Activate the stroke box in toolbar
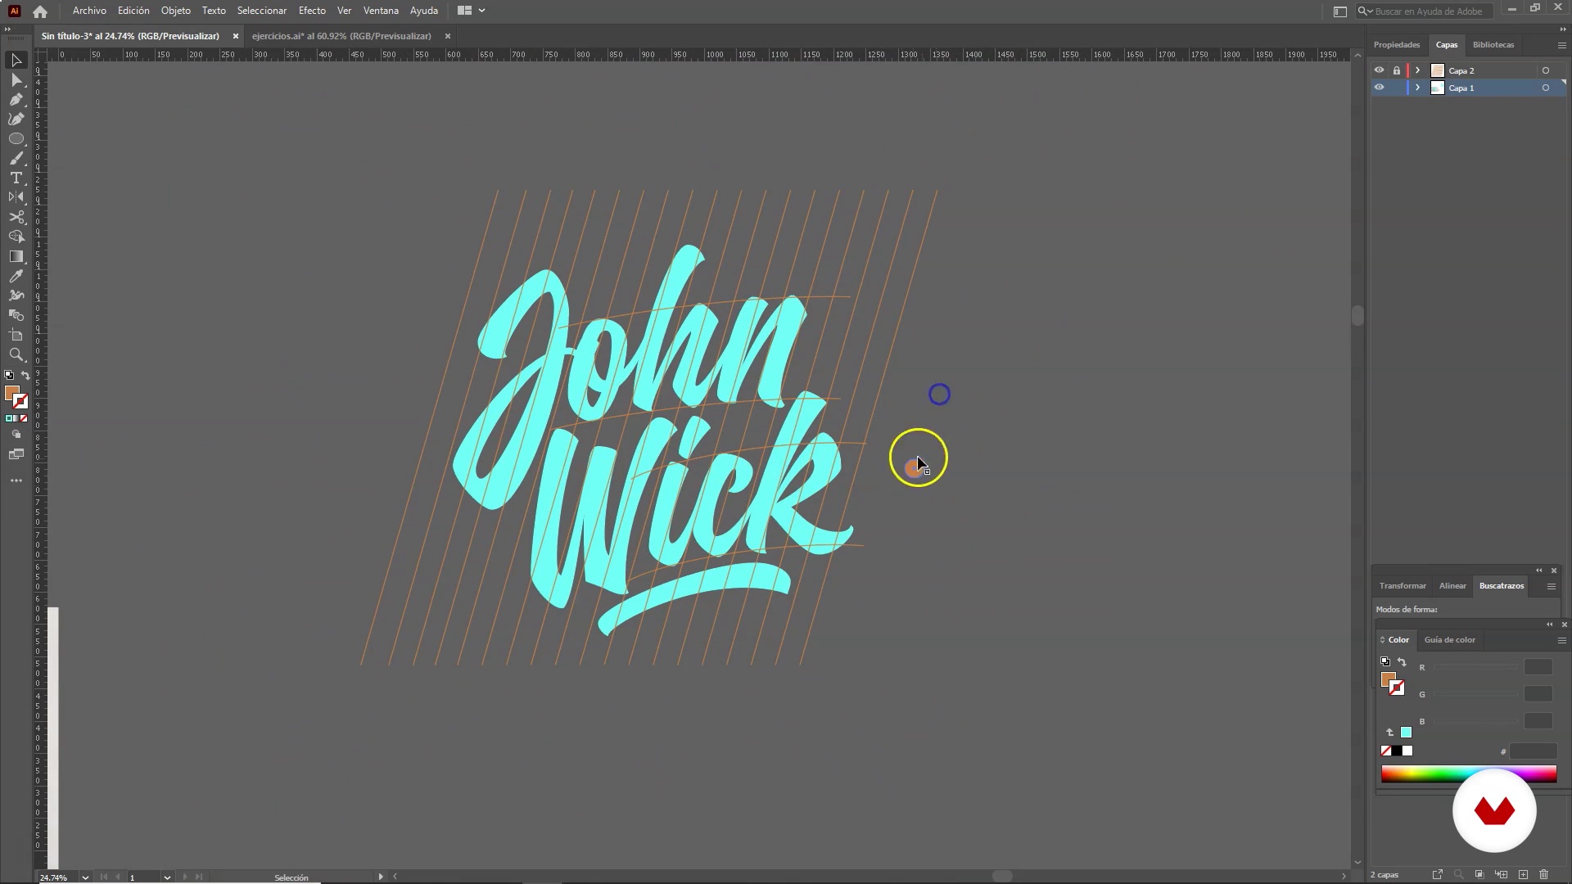Screen dimensions: 1572x884 pos(21,402)
